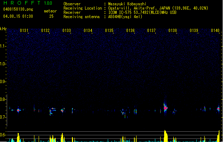Click the 1.1 kHz axis label

pos(3,46)
